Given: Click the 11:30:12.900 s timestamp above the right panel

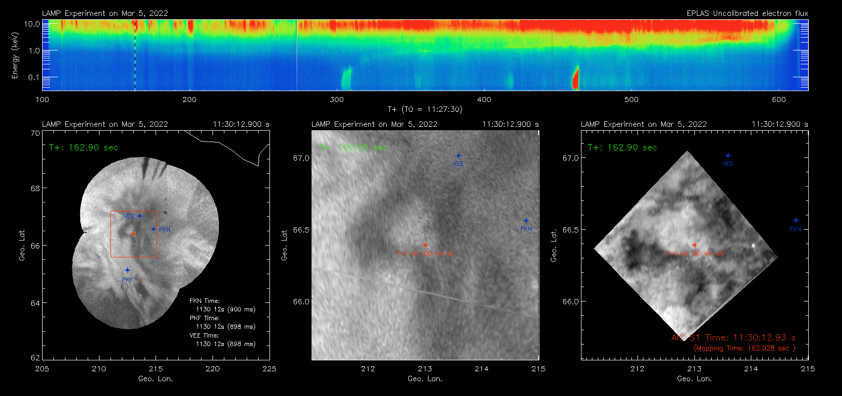Looking at the screenshot, I should point(780,124).
